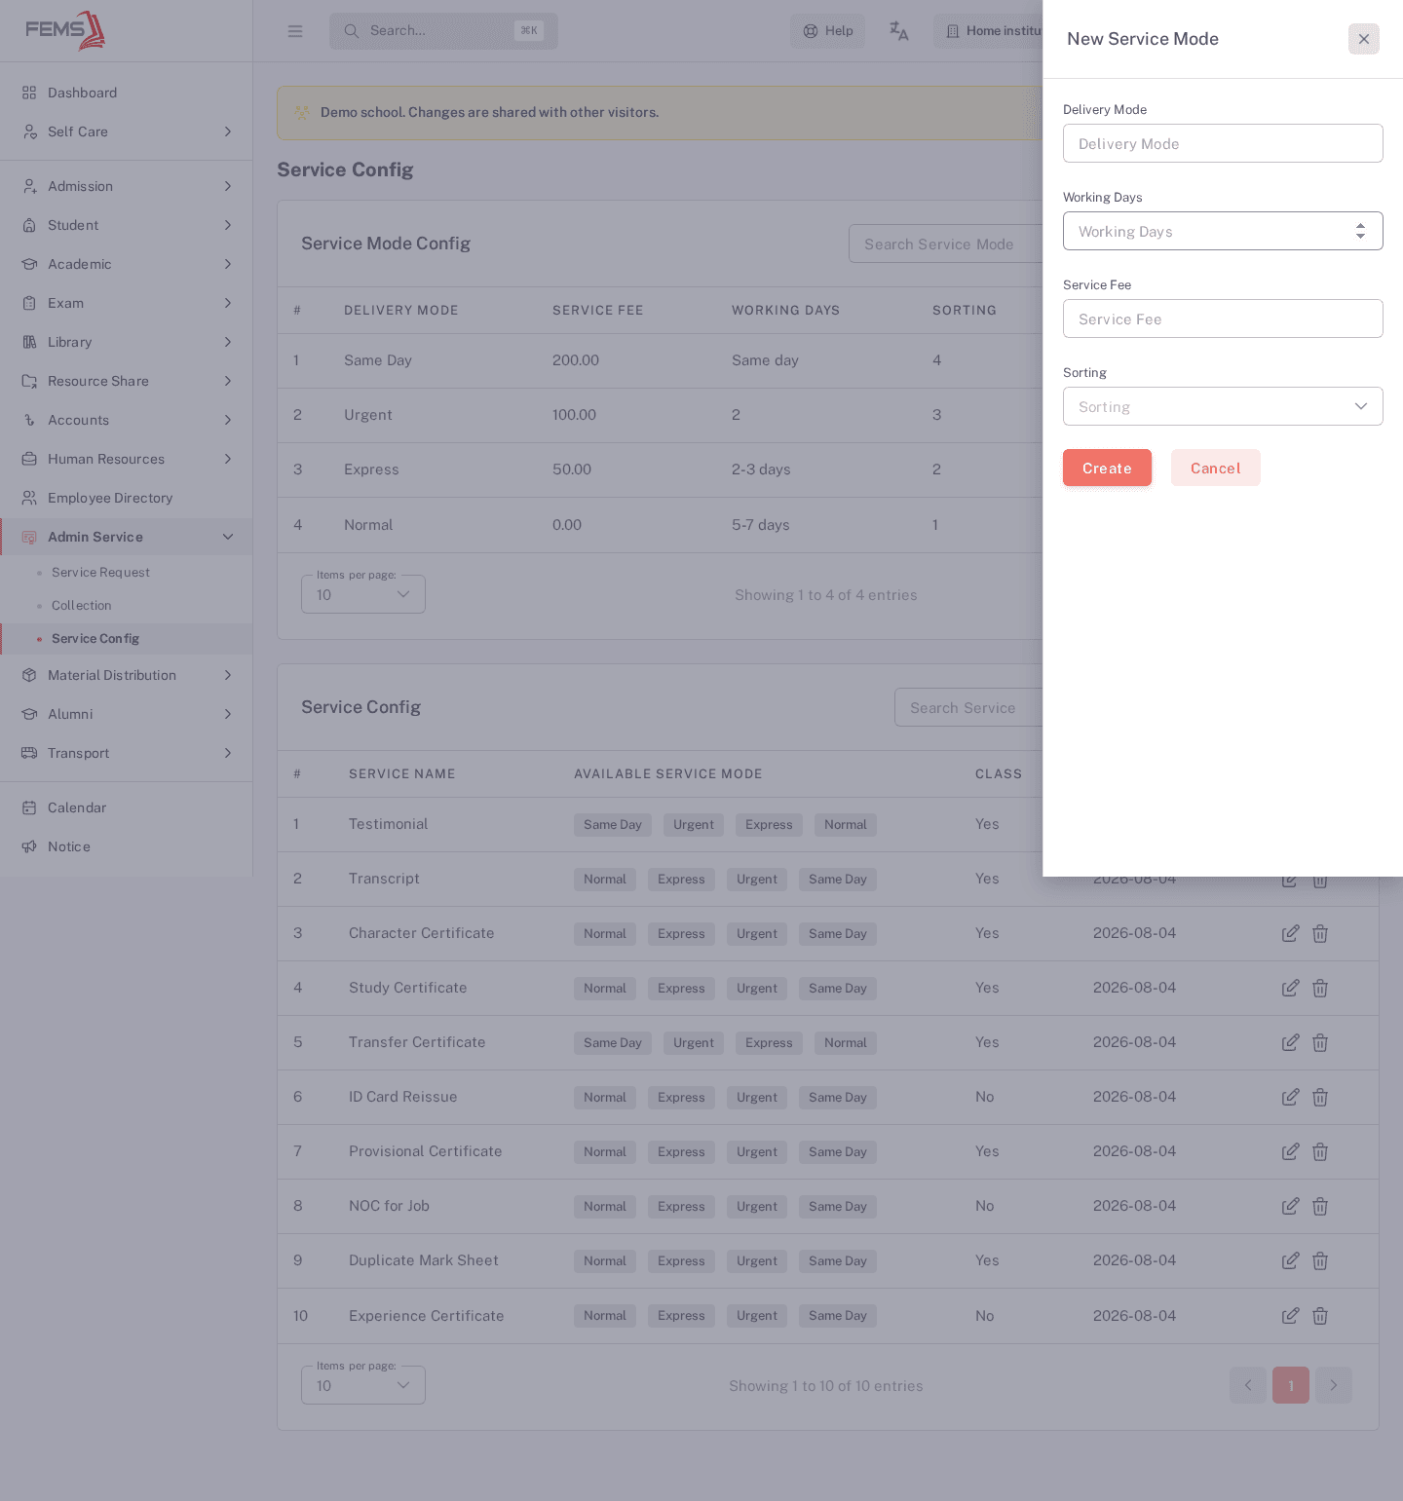Edit the Study Certificate service
1403x1501 pixels.
pyautogui.click(x=1290, y=988)
